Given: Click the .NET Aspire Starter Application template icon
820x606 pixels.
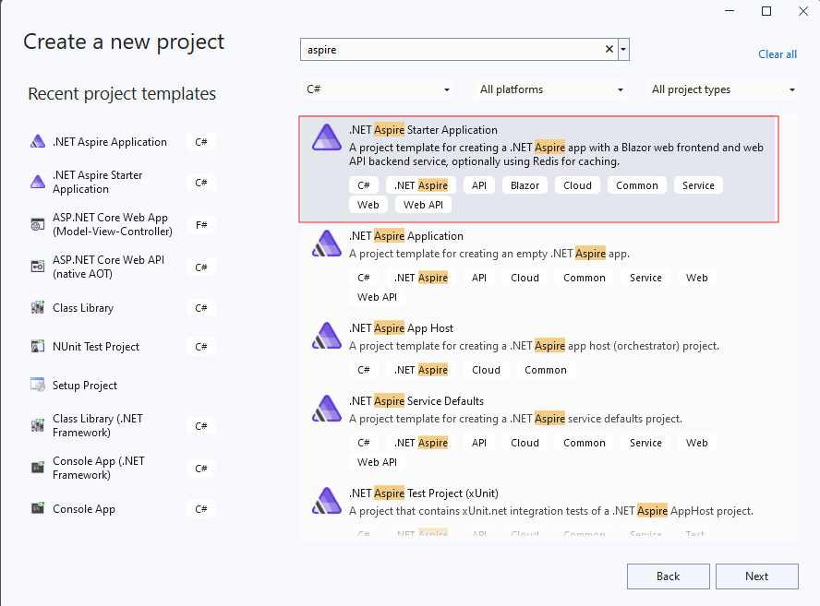Looking at the screenshot, I should pyautogui.click(x=326, y=137).
